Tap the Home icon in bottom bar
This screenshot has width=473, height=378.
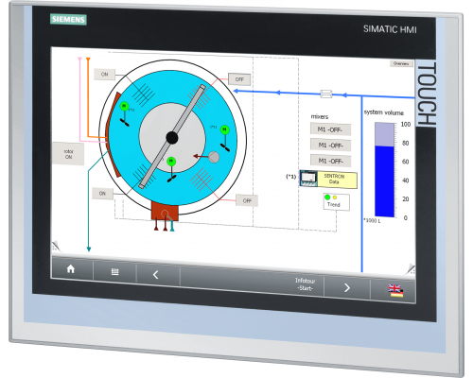[x=71, y=269]
